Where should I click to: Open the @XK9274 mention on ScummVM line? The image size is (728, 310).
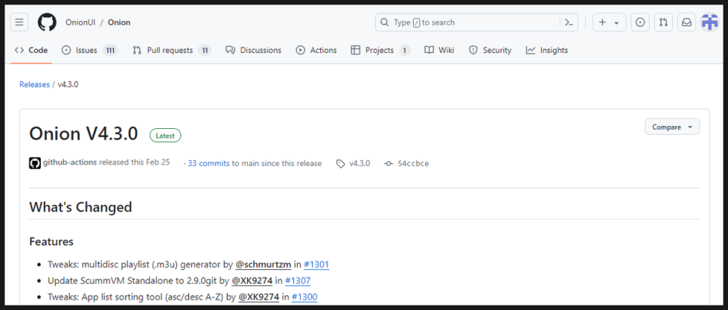click(x=252, y=281)
